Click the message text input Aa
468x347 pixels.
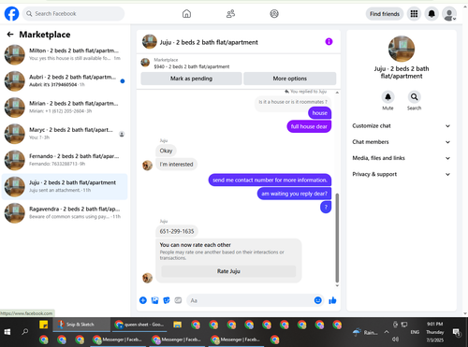[250, 300]
